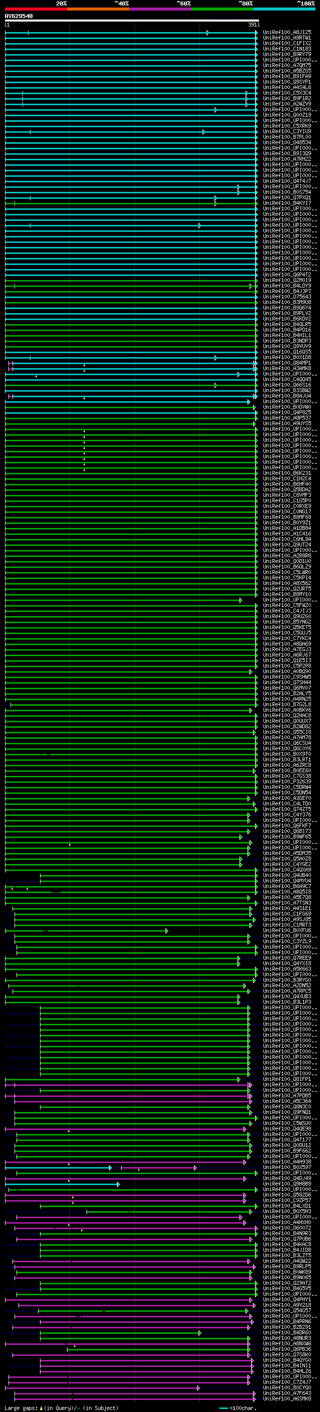Select label UniRef100_C5X3C4

(287, 93)
